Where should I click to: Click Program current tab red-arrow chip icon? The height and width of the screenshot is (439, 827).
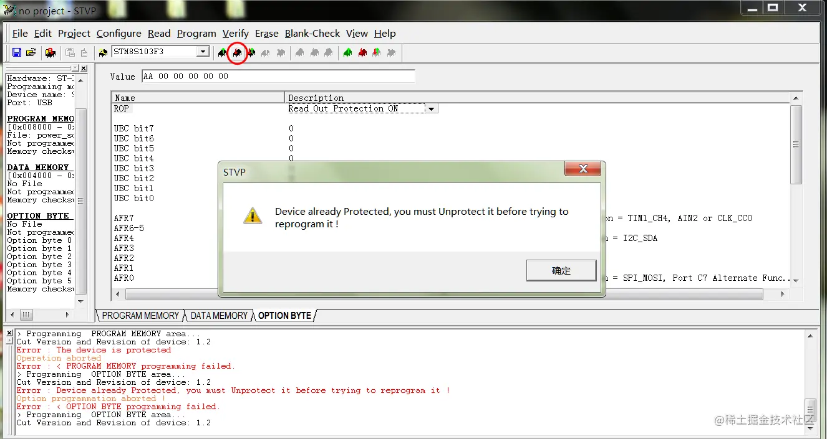(x=237, y=52)
